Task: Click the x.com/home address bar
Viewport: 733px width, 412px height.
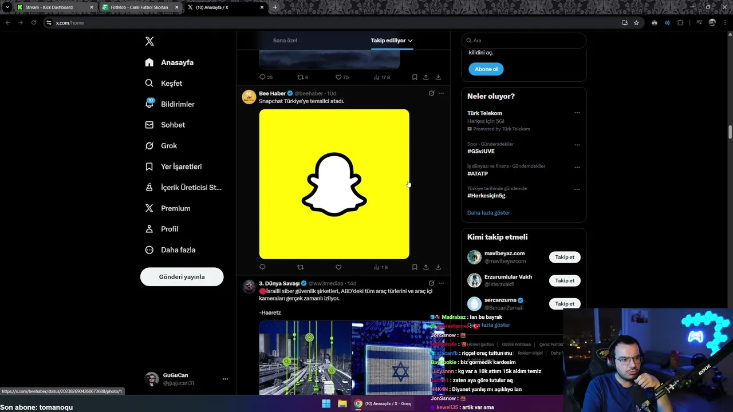Action: point(332,23)
